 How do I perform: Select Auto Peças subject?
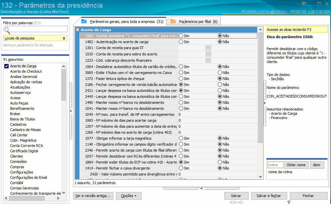[19, 103]
